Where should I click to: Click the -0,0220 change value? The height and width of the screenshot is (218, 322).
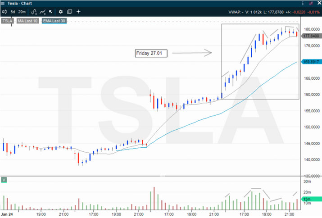pyautogui.click(x=299, y=12)
